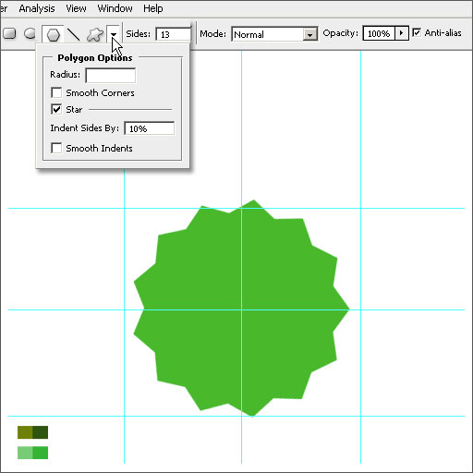
Task: Enable the Smooth Corners checkbox
Action: click(56, 92)
